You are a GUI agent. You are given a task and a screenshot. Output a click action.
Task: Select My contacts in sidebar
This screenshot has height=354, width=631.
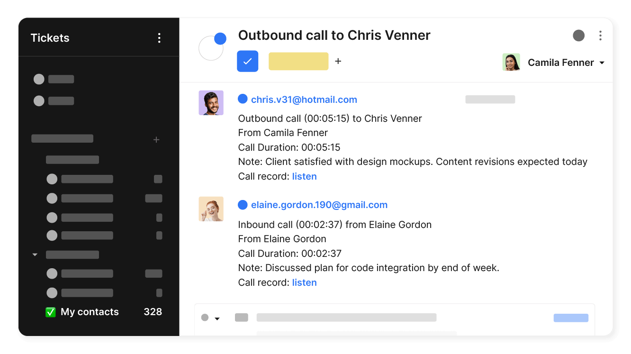[x=90, y=312]
